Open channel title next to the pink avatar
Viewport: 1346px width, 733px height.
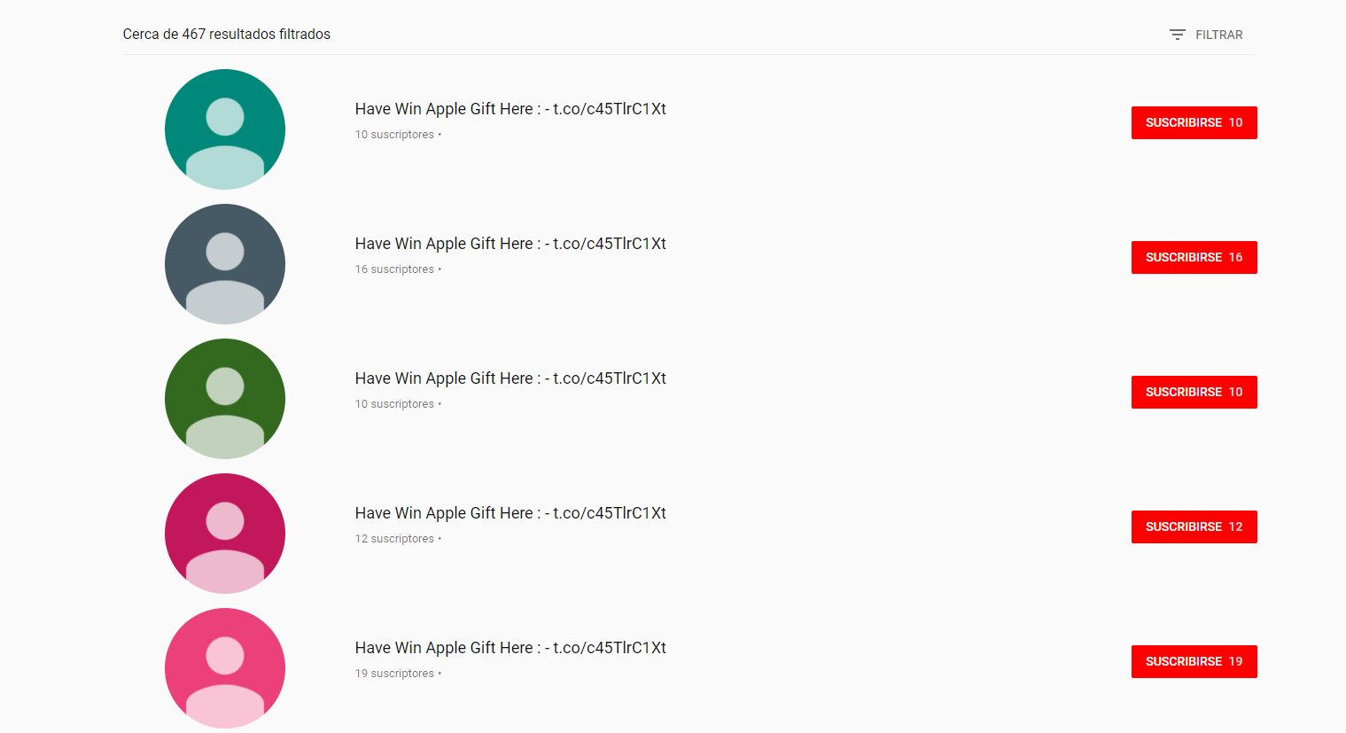tap(510, 648)
